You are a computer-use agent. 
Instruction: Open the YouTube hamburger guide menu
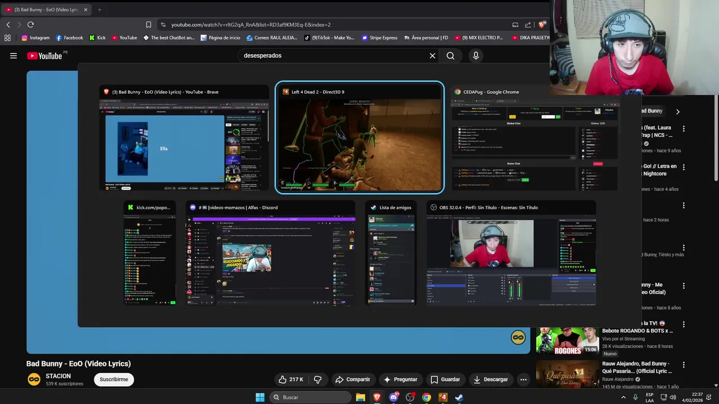[x=13, y=56]
